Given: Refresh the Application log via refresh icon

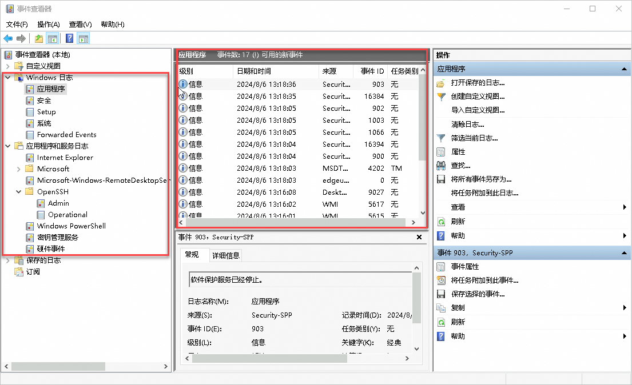Looking at the screenshot, I should tap(440, 221).
